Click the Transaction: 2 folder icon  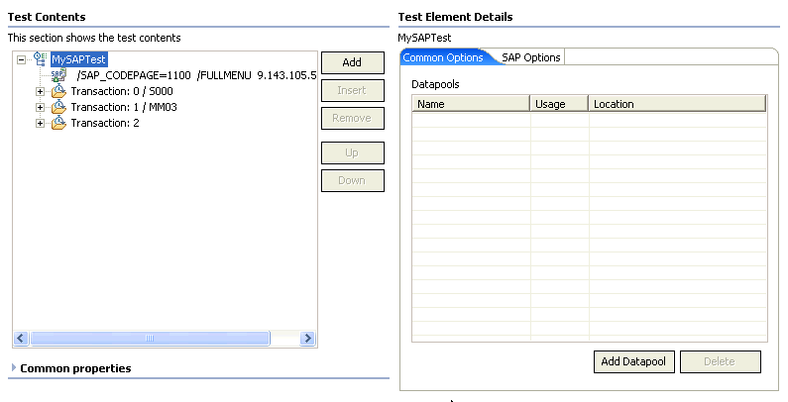coord(58,123)
